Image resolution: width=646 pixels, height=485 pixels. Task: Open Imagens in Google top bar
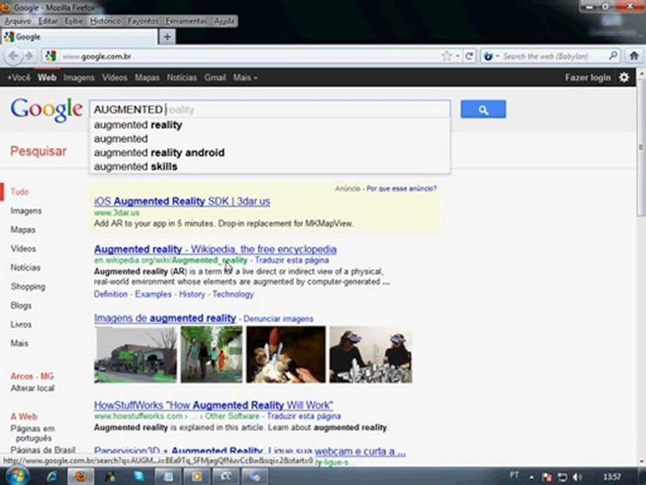pos(79,77)
